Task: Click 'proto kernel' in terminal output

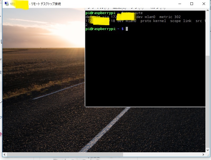Action: 153,21
